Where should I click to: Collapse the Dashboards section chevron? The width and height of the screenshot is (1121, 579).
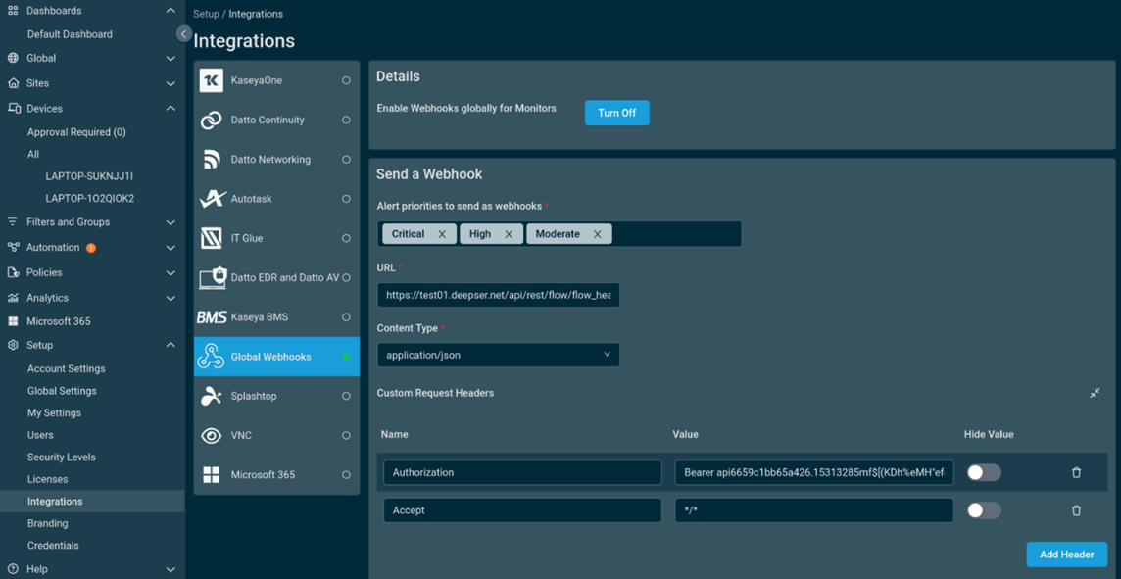[x=171, y=11]
